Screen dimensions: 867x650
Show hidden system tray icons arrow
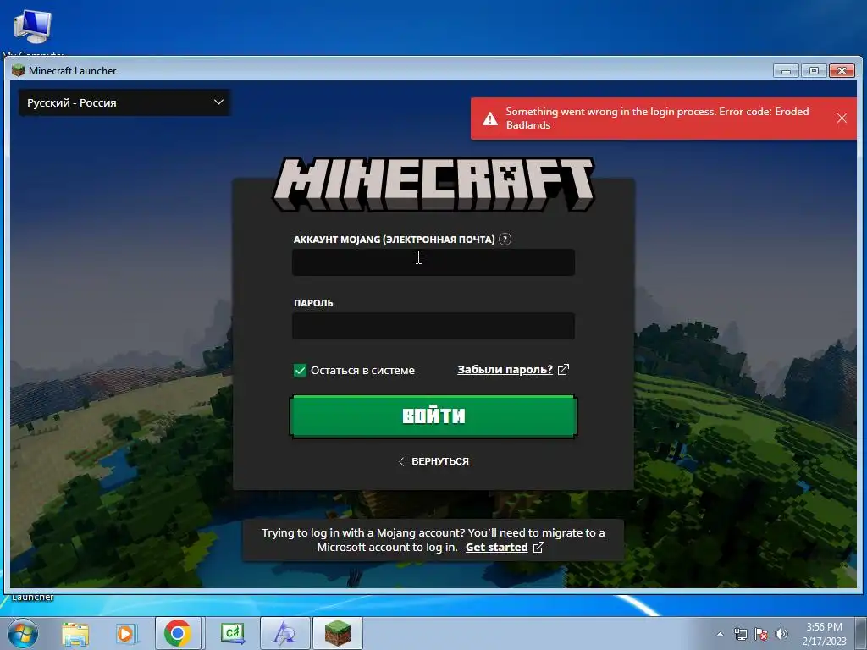point(720,634)
